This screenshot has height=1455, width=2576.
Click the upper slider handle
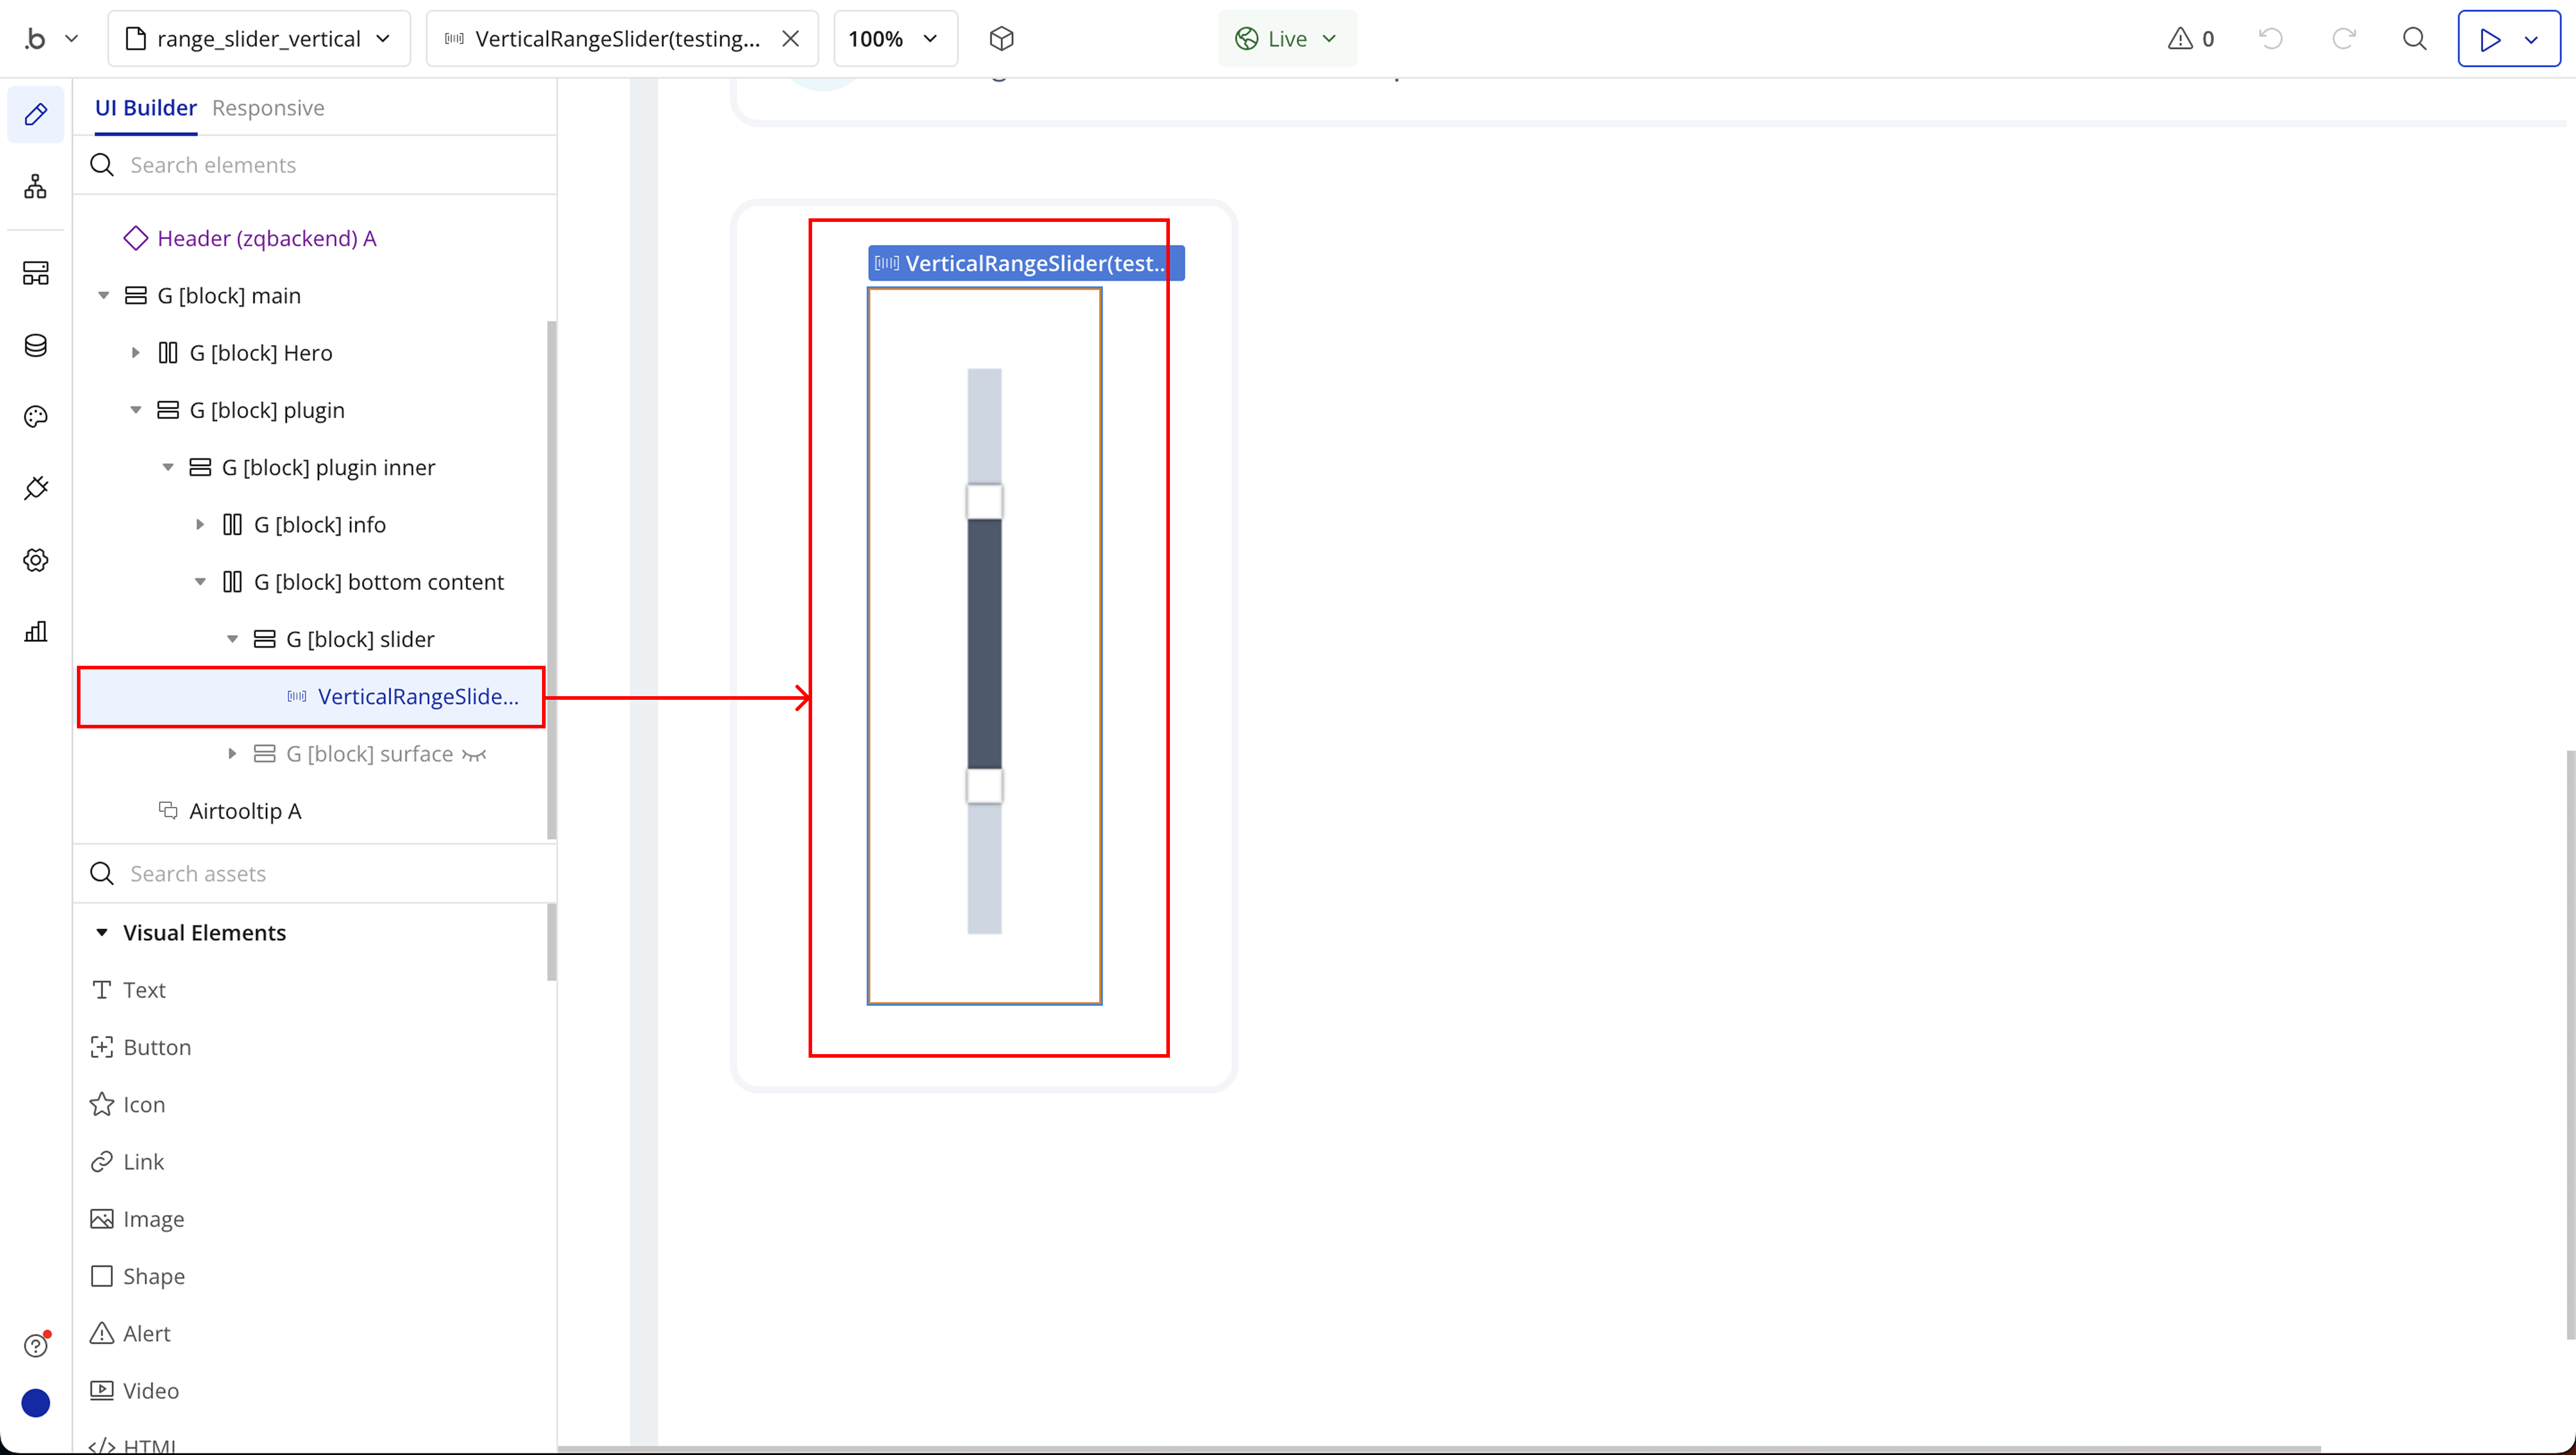coord(984,501)
